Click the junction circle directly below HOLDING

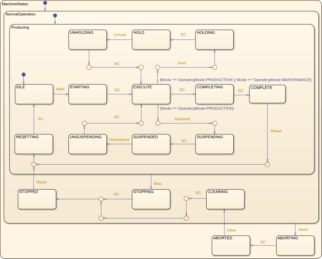[x=215, y=67]
